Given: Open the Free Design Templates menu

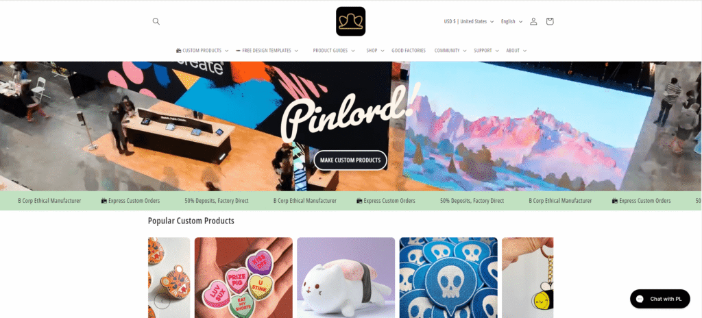Looking at the screenshot, I should tap(267, 51).
